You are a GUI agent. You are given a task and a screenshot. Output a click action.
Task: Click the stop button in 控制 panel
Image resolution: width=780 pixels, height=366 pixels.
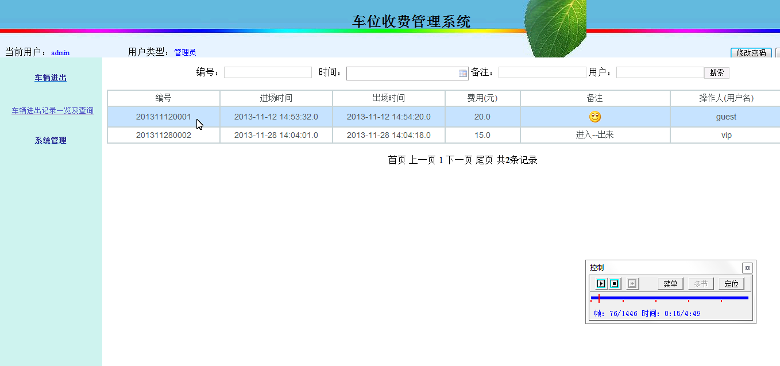click(614, 284)
